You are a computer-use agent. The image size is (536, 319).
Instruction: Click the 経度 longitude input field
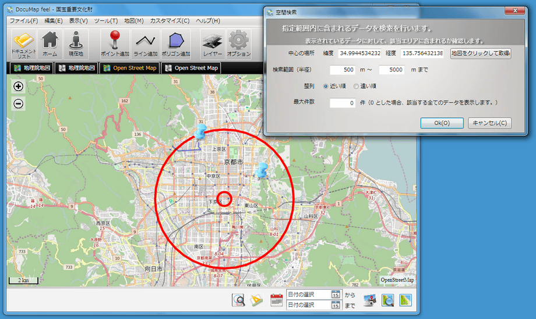[x=422, y=53]
